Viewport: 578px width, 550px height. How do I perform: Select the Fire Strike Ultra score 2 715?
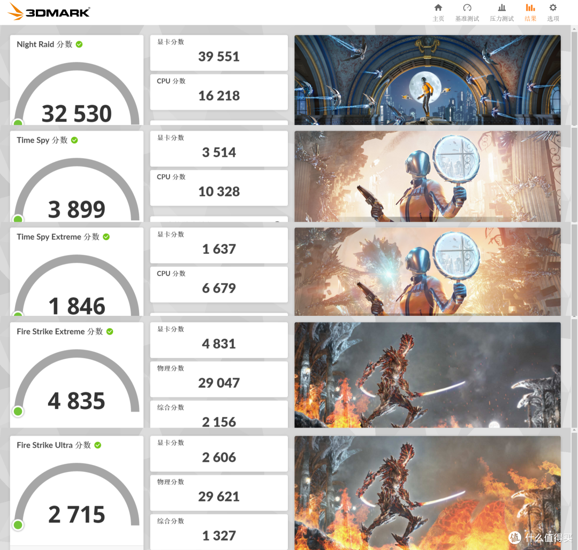tap(77, 514)
